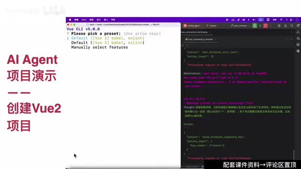Open the editor tabs more options dots

(292, 32)
